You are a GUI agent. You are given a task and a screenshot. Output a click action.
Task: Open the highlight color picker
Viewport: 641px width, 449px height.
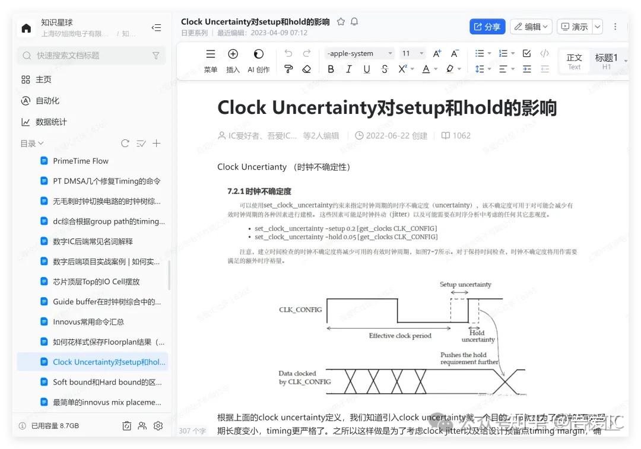[453, 69]
